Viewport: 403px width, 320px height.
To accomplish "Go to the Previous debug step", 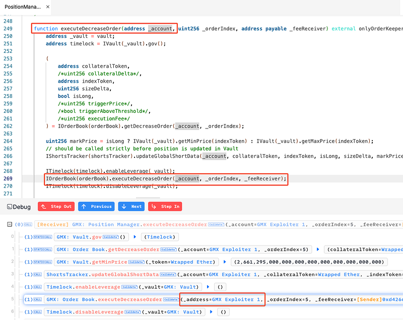I will click(x=96, y=207).
